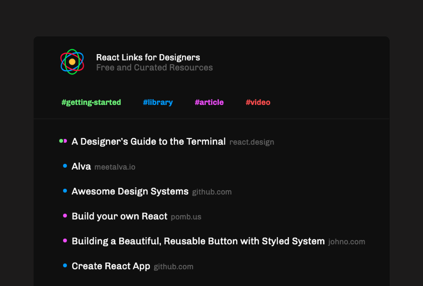
Task: Open the React Links for Designers title
Action: (148, 57)
